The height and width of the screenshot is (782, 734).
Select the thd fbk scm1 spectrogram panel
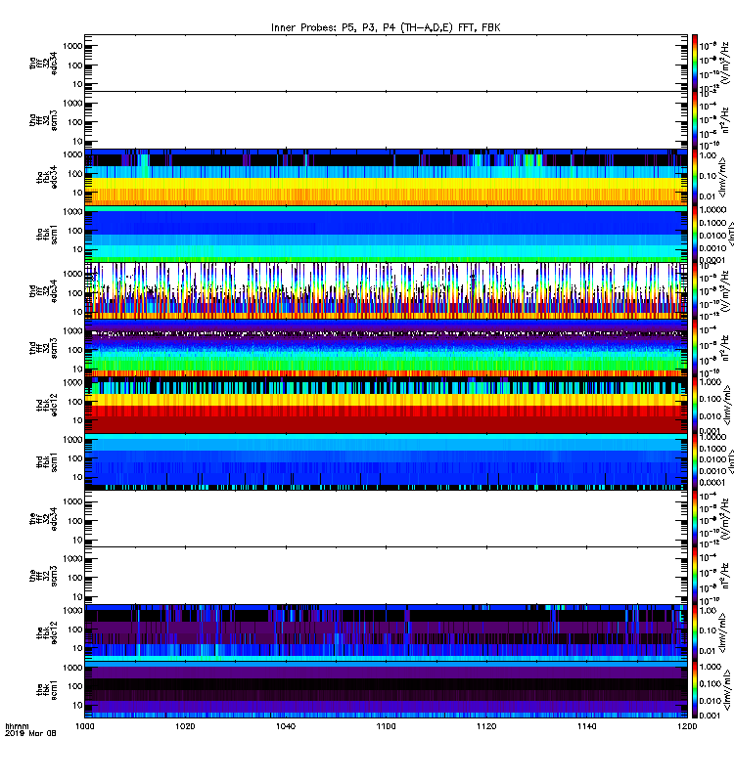coord(386,461)
